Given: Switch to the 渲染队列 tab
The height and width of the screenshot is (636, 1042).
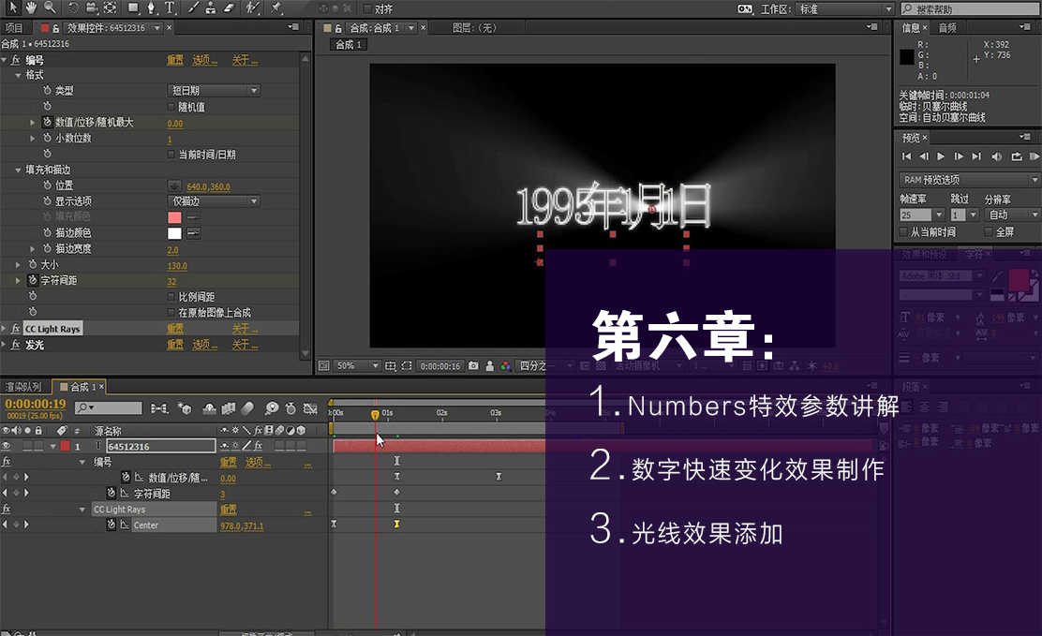Looking at the screenshot, I should [23, 386].
